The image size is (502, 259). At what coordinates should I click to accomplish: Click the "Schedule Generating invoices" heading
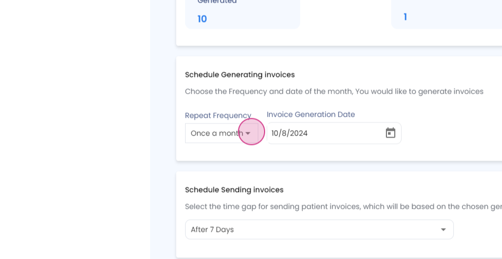coord(239,75)
